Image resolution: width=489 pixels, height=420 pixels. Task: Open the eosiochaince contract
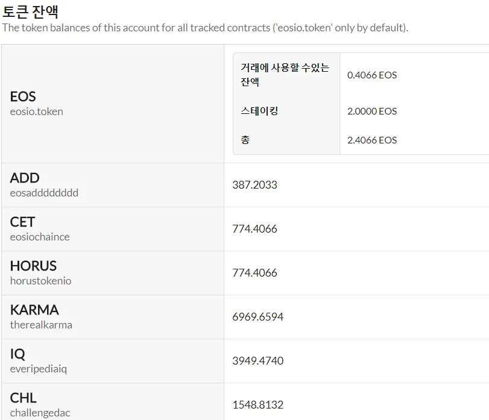point(40,237)
